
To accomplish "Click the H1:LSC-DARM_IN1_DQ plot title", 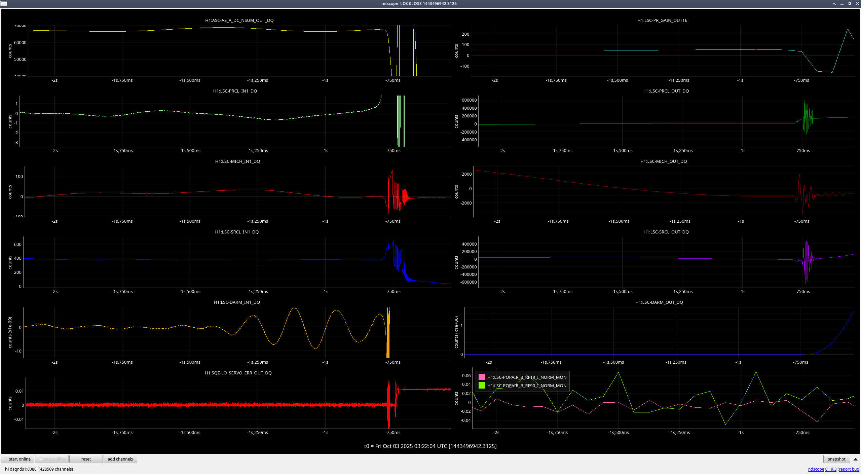I will pos(237,302).
